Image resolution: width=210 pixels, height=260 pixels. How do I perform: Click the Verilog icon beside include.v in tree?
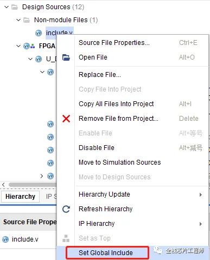(39, 33)
